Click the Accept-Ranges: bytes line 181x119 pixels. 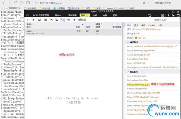137,76
